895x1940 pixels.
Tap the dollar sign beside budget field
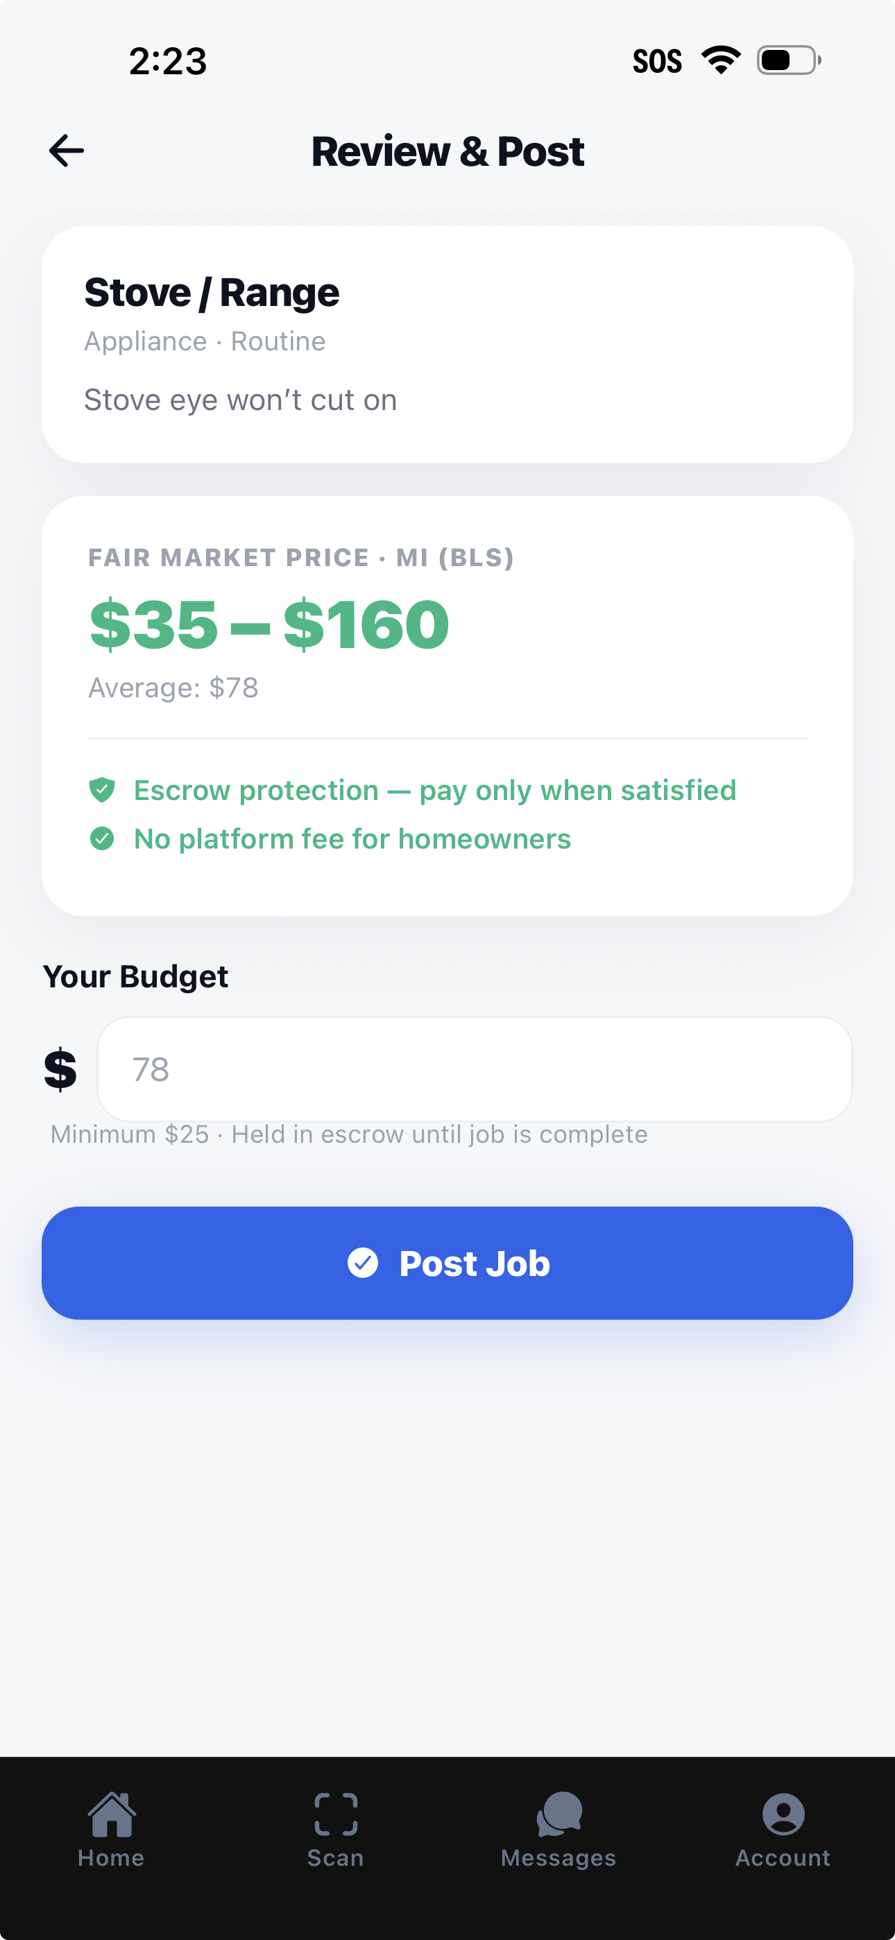click(x=60, y=1069)
